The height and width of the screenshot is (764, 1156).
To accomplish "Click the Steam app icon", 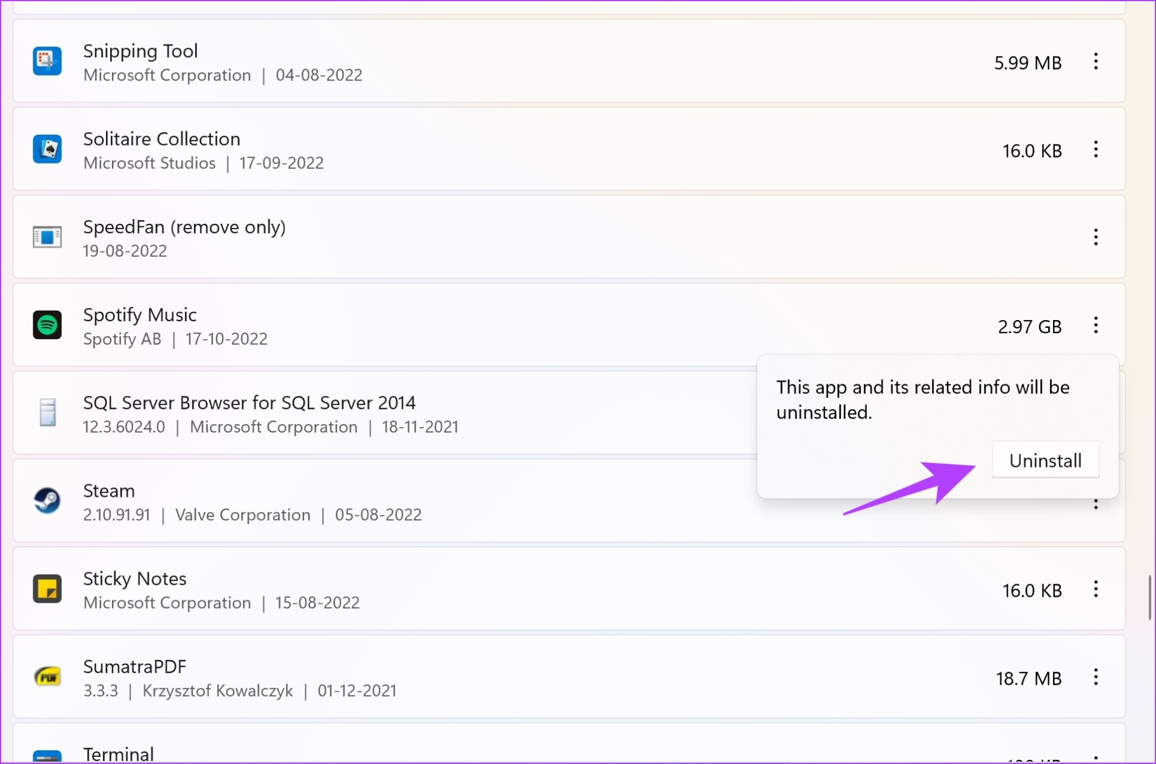I will click(x=47, y=501).
